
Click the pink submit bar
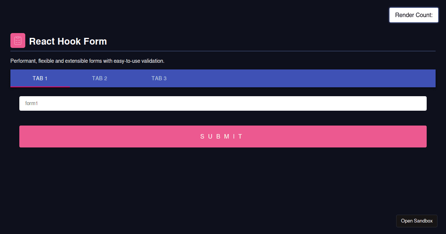pos(223,136)
